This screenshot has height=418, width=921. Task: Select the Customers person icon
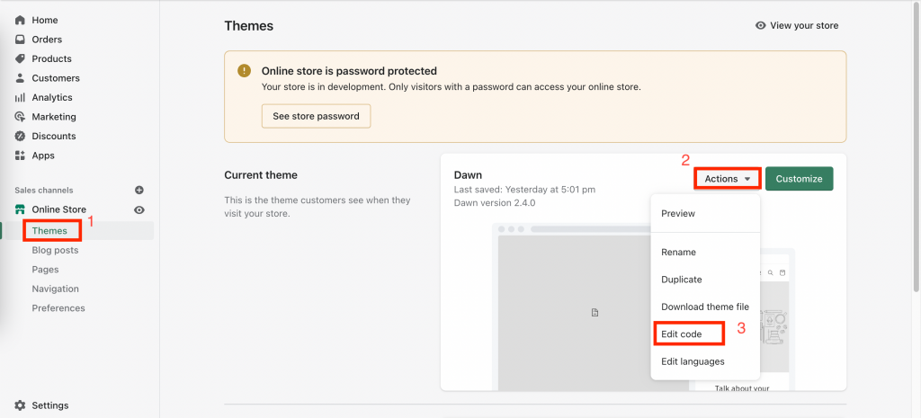tap(20, 78)
